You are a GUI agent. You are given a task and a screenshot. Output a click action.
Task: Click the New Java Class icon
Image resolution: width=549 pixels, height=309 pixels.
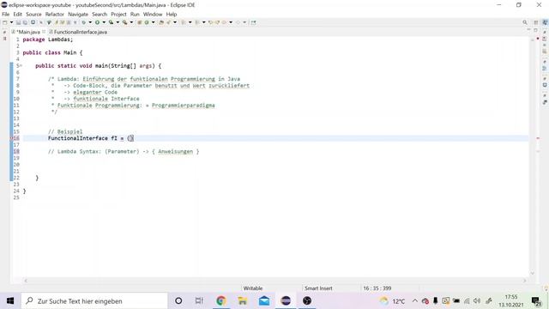(147, 22)
